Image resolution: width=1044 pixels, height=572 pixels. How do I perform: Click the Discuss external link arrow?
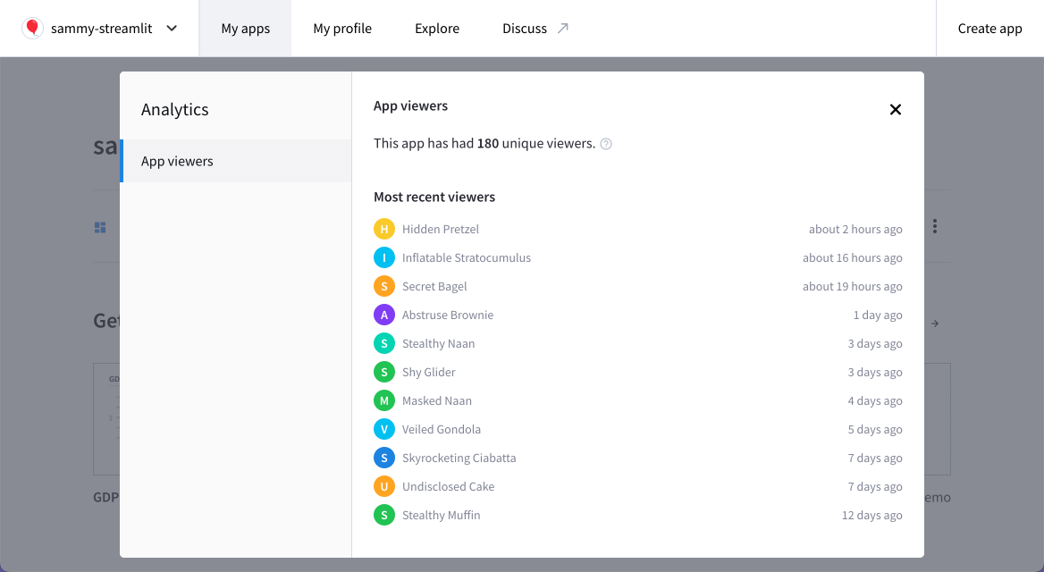[564, 27]
